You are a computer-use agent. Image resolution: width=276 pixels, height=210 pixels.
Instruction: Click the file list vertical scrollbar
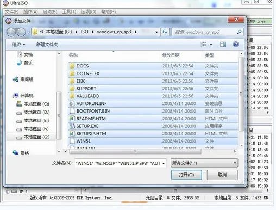[241, 94]
